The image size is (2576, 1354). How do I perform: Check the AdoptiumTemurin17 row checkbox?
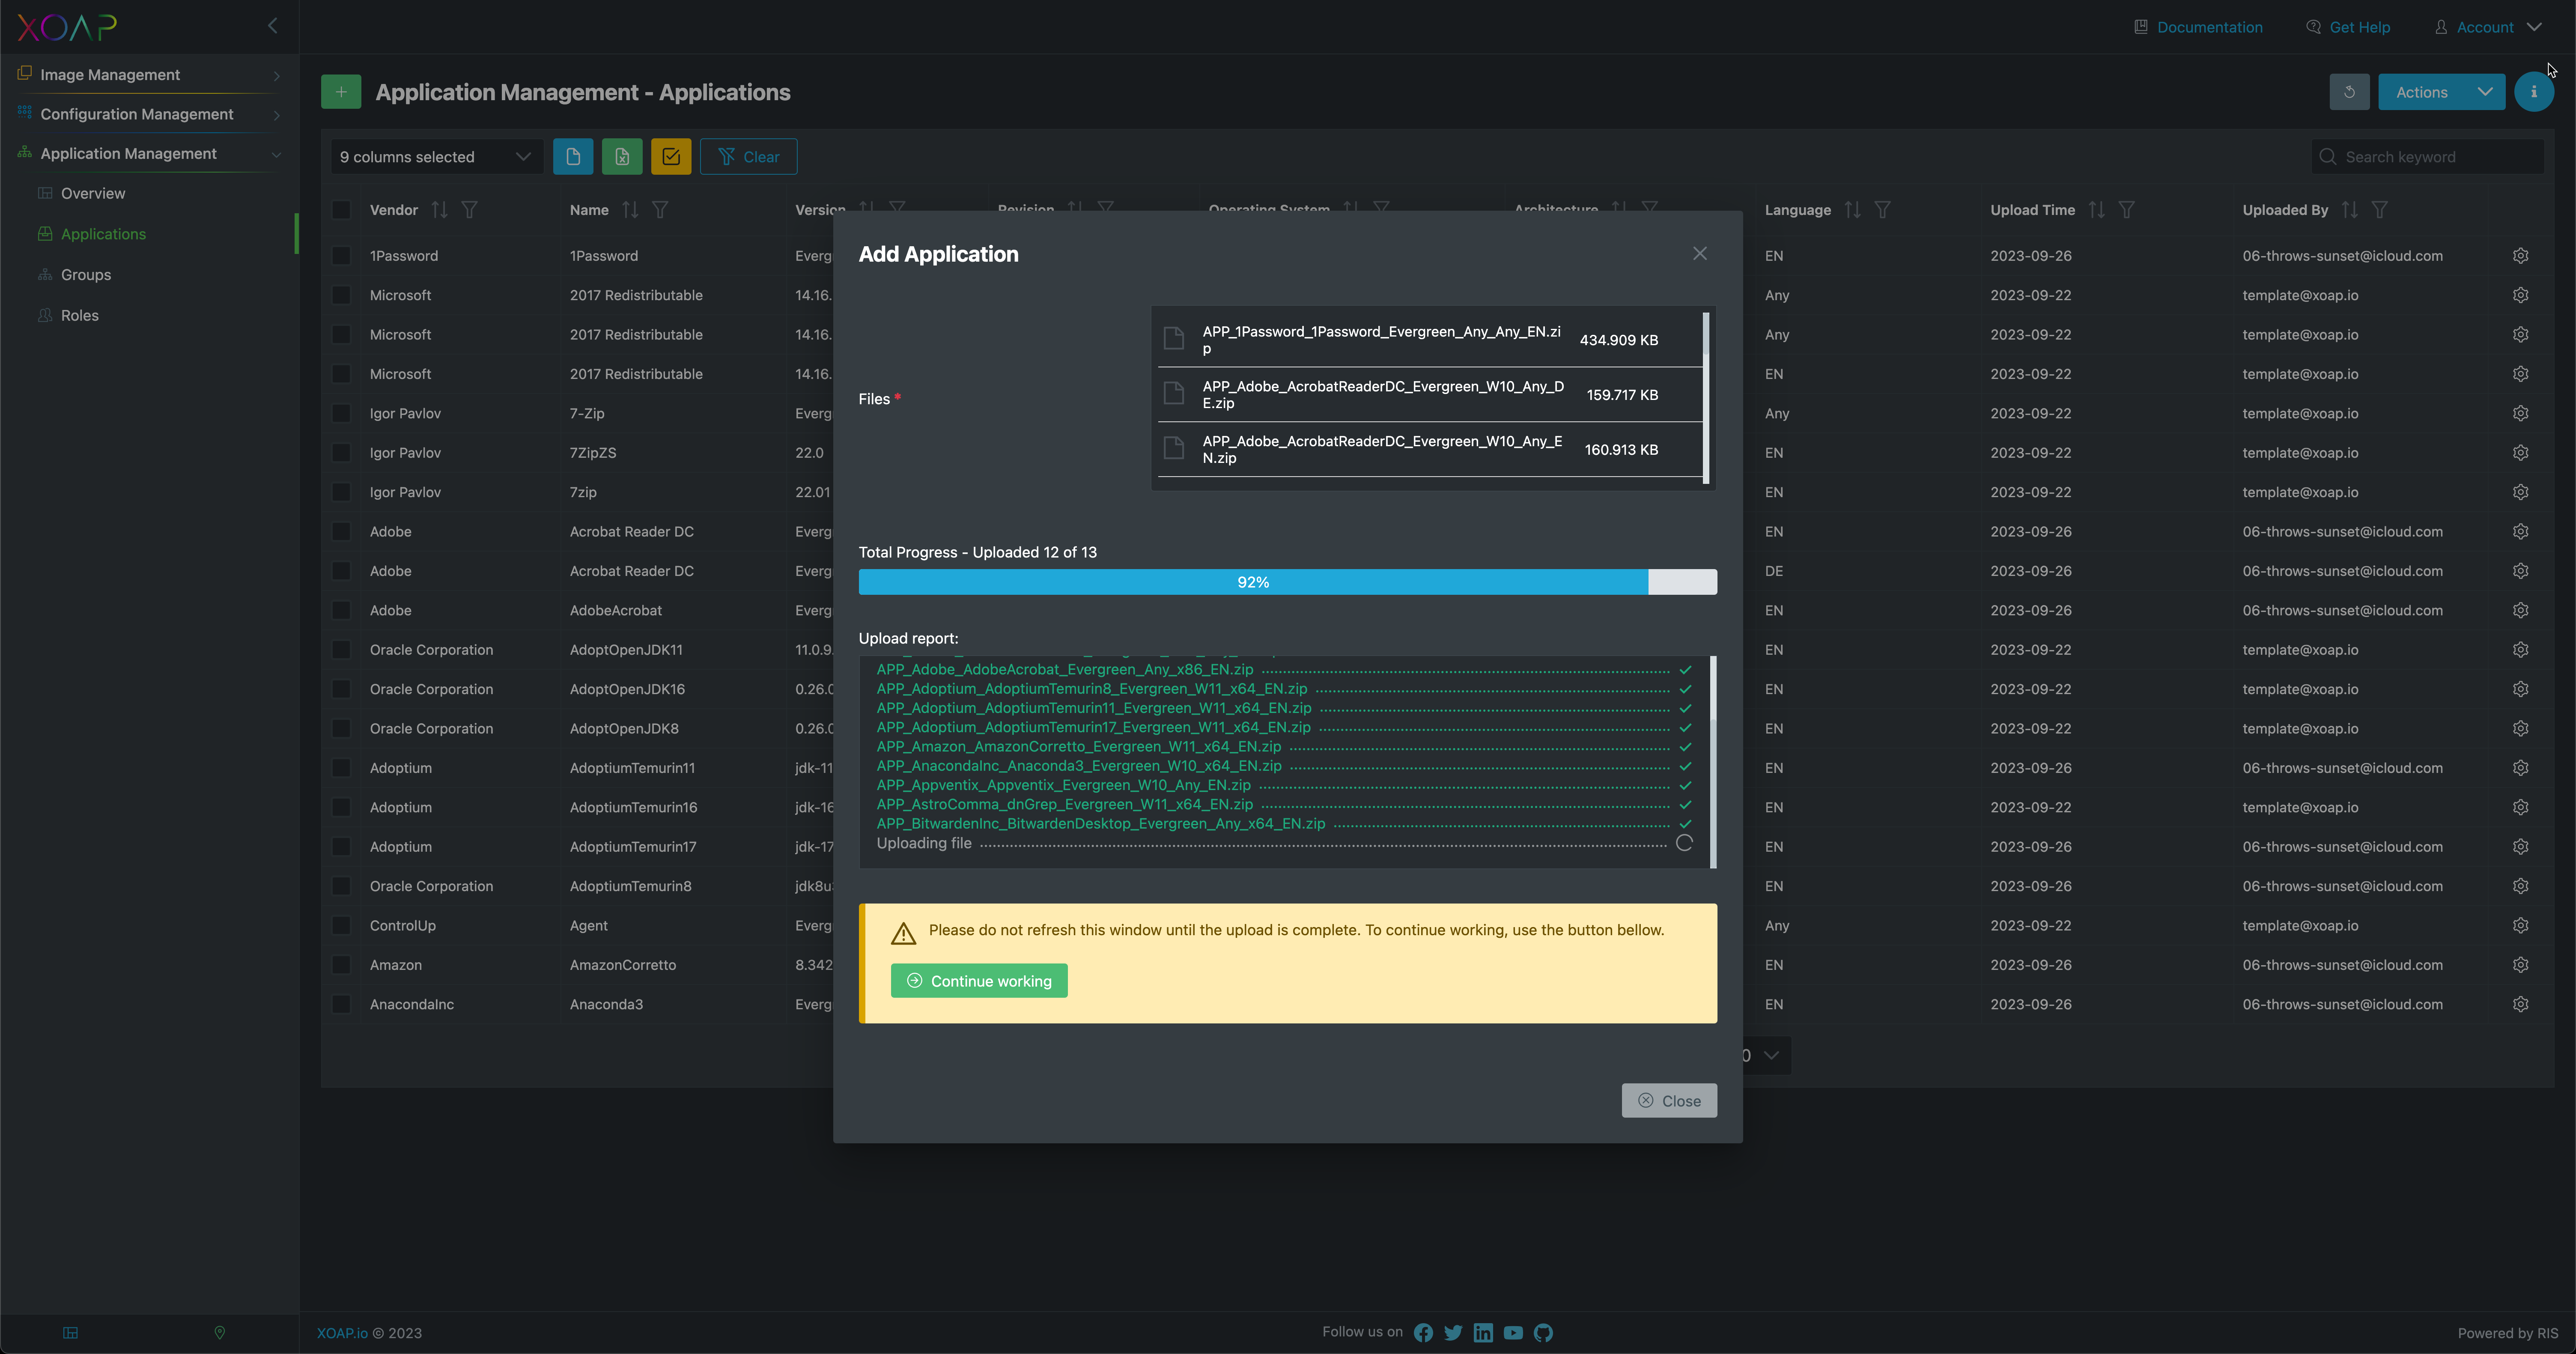pos(341,847)
